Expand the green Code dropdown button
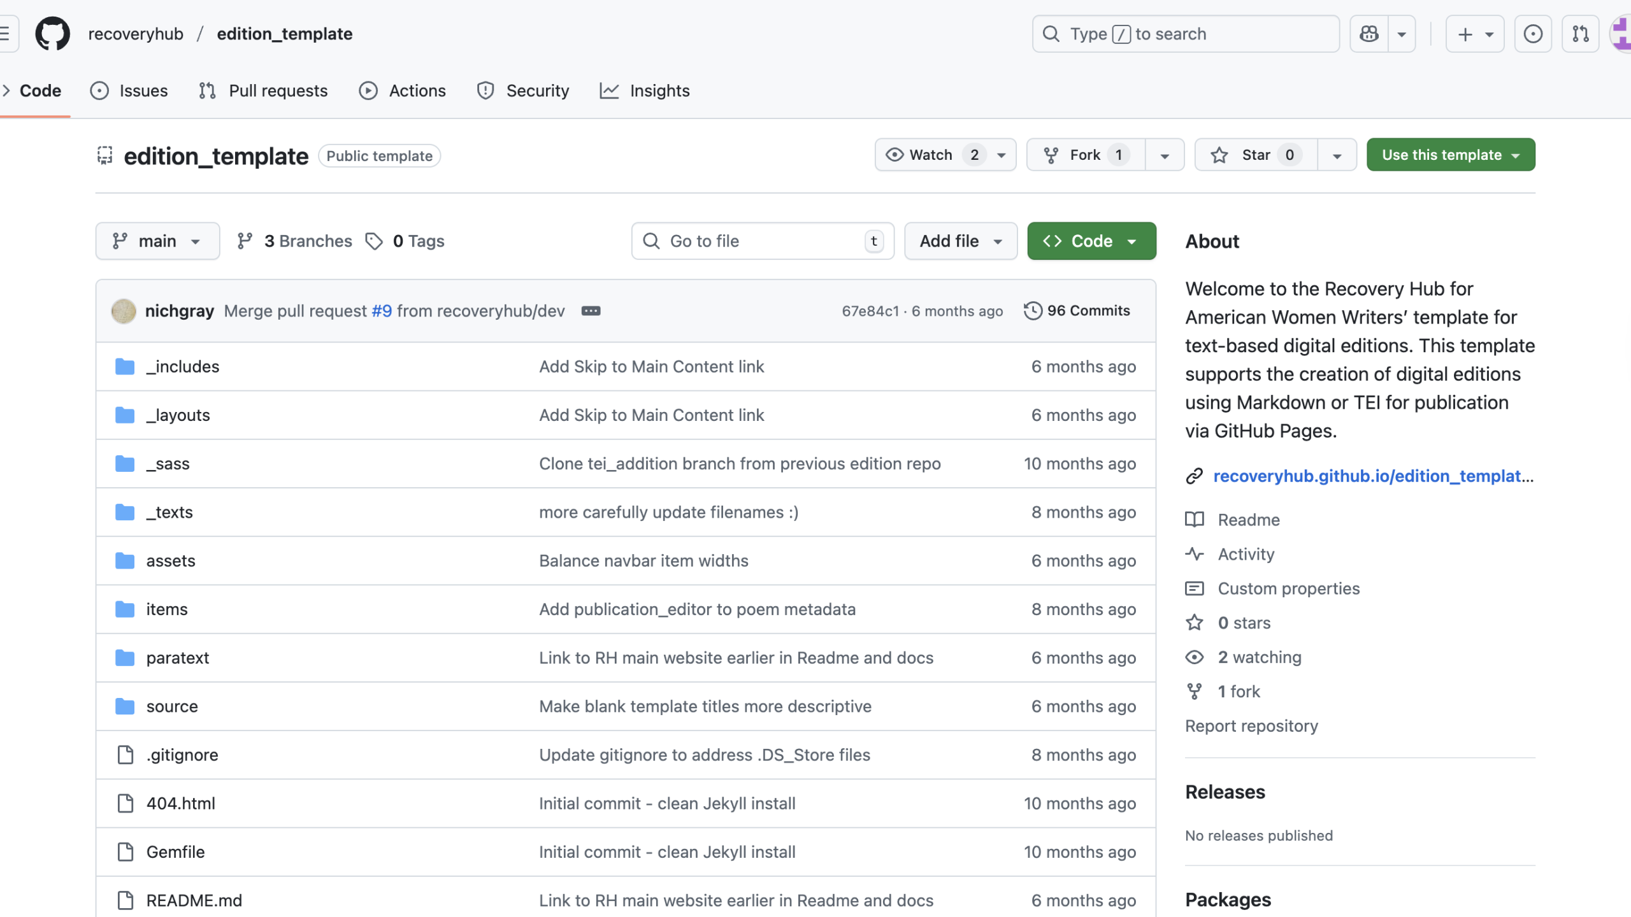 [1091, 241]
